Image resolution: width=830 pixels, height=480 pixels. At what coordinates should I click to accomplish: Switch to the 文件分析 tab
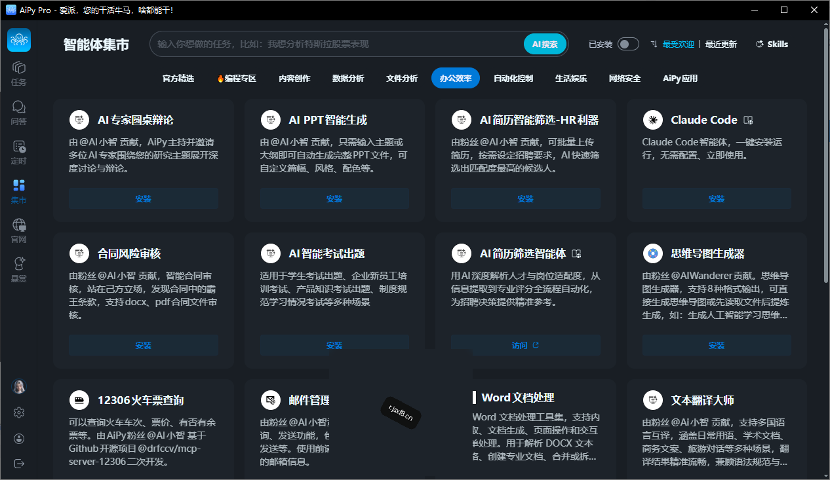pyautogui.click(x=402, y=78)
